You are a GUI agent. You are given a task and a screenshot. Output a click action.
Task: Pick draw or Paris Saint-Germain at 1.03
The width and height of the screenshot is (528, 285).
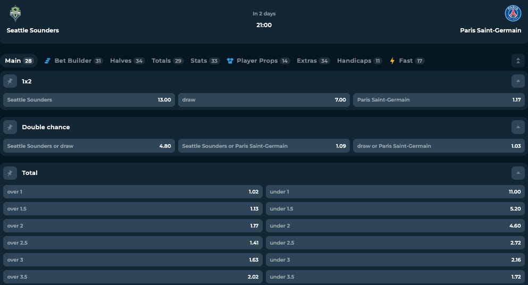click(439, 146)
